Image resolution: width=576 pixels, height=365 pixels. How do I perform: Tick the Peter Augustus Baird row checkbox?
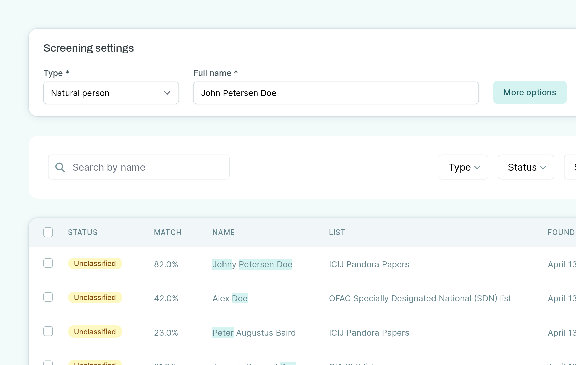(x=48, y=331)
